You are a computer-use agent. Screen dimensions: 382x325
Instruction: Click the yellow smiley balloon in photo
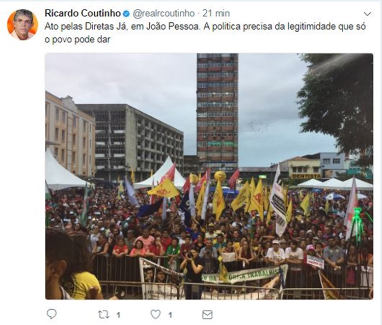(220, 176)
